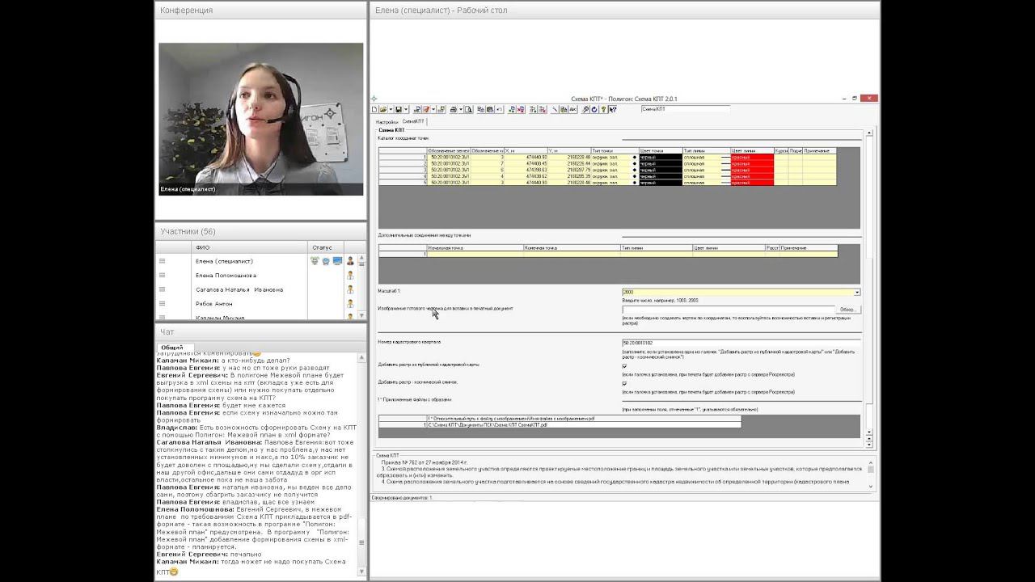Click the Open folder toolbar icon
This screenshot has width=1035, height=582.
point(382,109)
